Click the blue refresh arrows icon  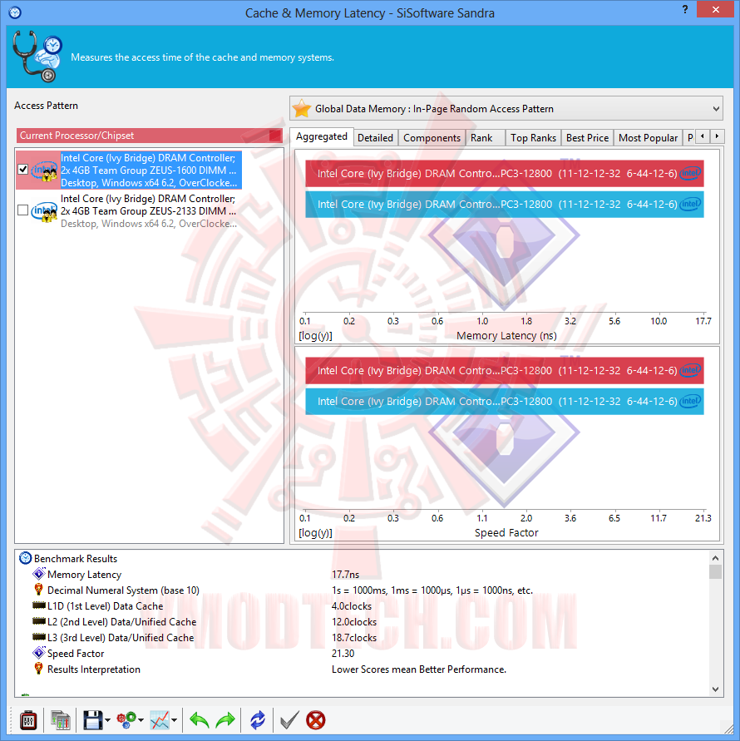pyautogui.click(x=258, y=721)
